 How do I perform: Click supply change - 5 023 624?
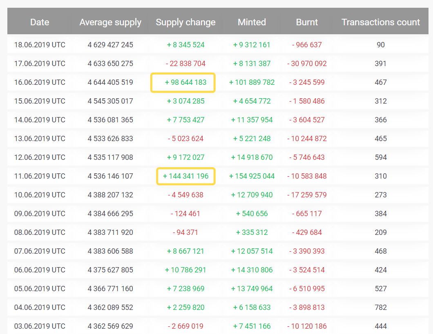tap(185, 138)
